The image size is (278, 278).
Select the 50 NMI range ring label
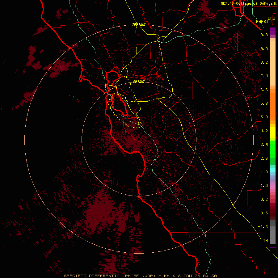[139, 82]
